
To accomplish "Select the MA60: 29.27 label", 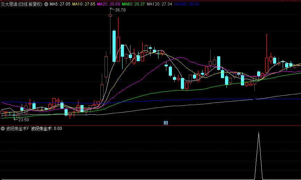I will (x=133, y=4).
